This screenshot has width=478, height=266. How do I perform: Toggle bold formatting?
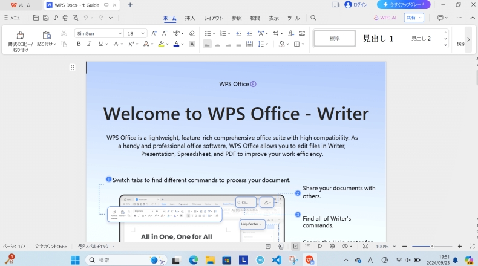coord(79,44)
